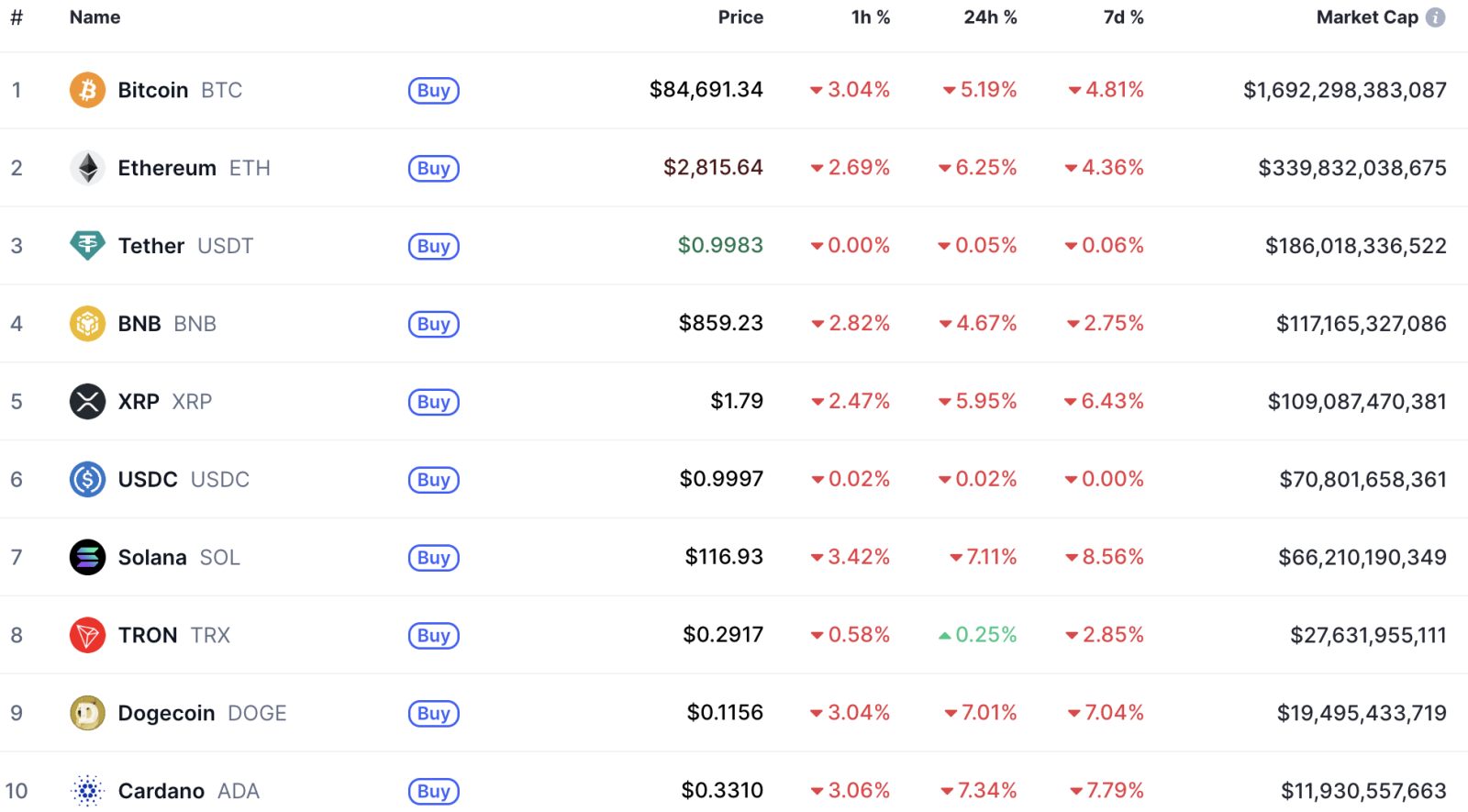This screenshot has width=1468, height=812.
Task: Click the Market Cap info icon
Action: (x=1436, y=17)
